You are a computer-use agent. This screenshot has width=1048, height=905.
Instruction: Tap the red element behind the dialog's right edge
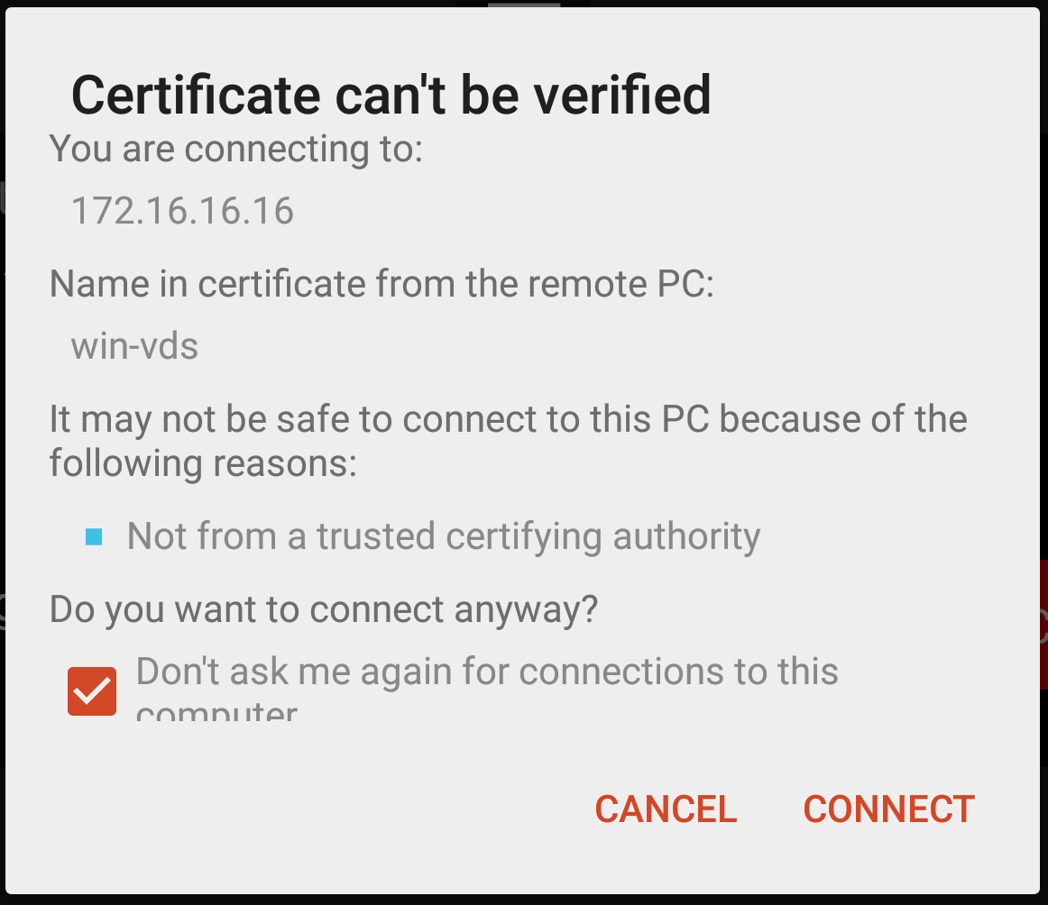(1043, 624)
